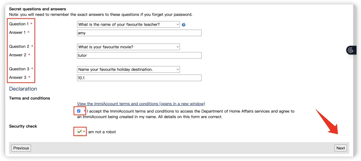Open the ImmiAccount terms and conditions link
The width and height of the screenshot is (361, 161).
point(141,104)
